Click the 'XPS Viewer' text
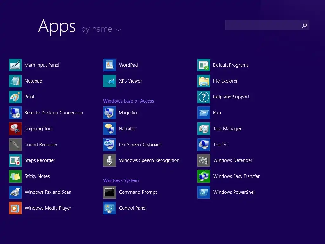325x244 pixels. pos(130,81)
